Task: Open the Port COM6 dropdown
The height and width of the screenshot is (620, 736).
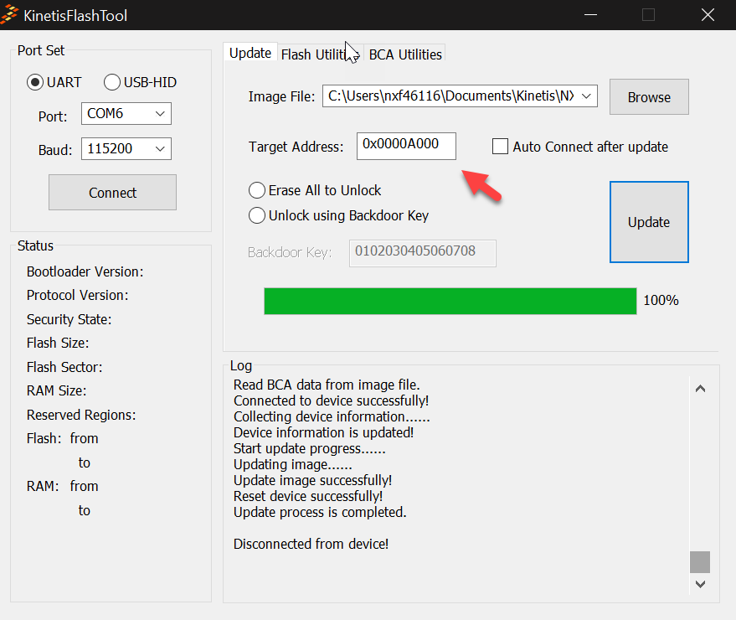Action: (x=126, y=114)
